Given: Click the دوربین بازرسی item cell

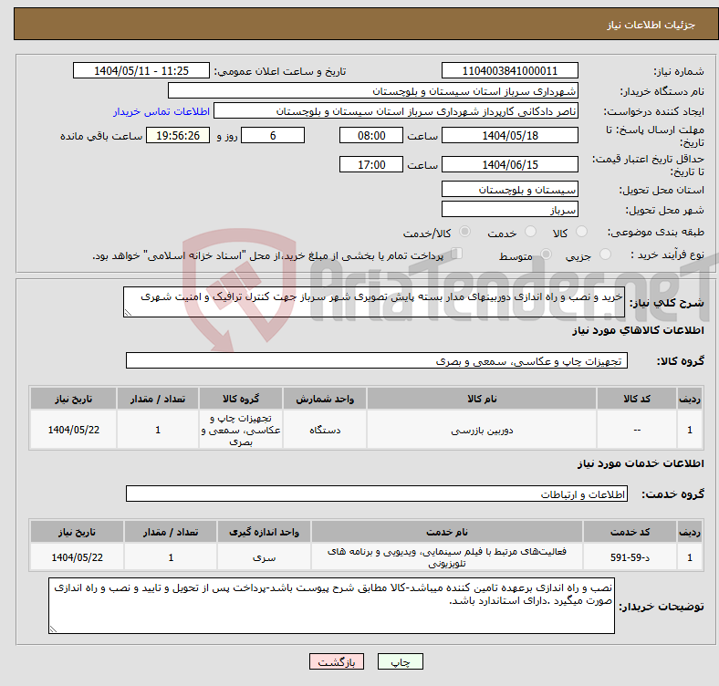Looking at the screenshot, I should coord(482,430).
